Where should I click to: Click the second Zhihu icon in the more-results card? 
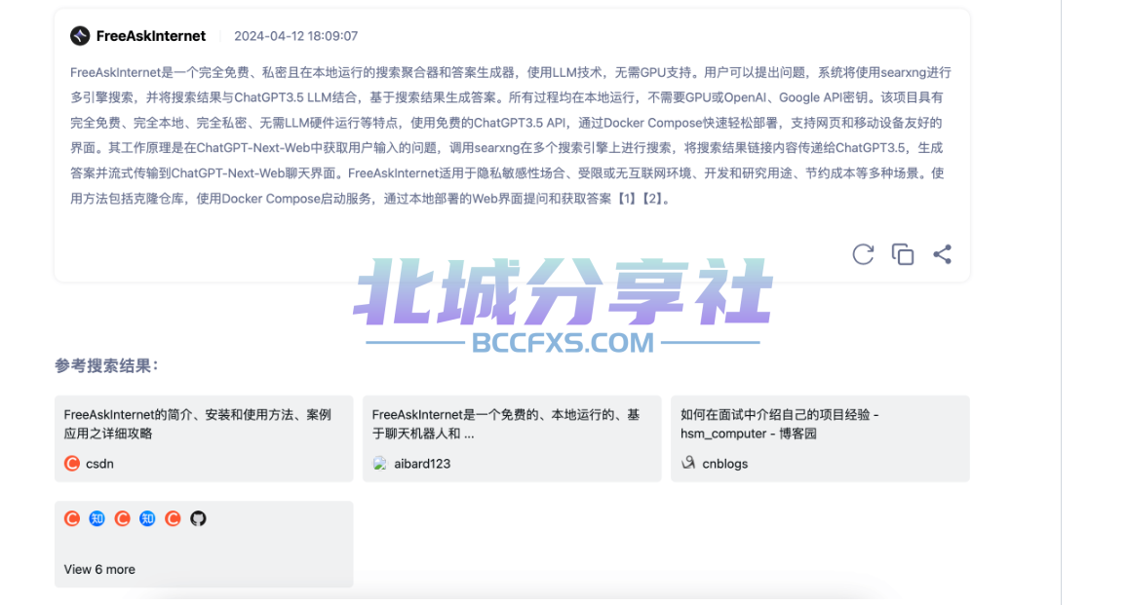click(x=147, y=518)
